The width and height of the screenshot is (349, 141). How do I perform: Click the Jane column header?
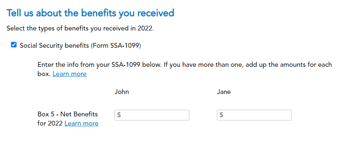[224, 92]
